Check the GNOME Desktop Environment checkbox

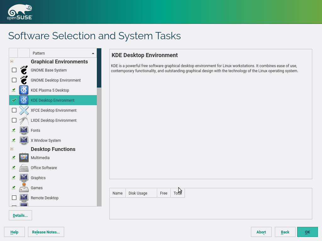pyautogui.click(x=14, y=80)
